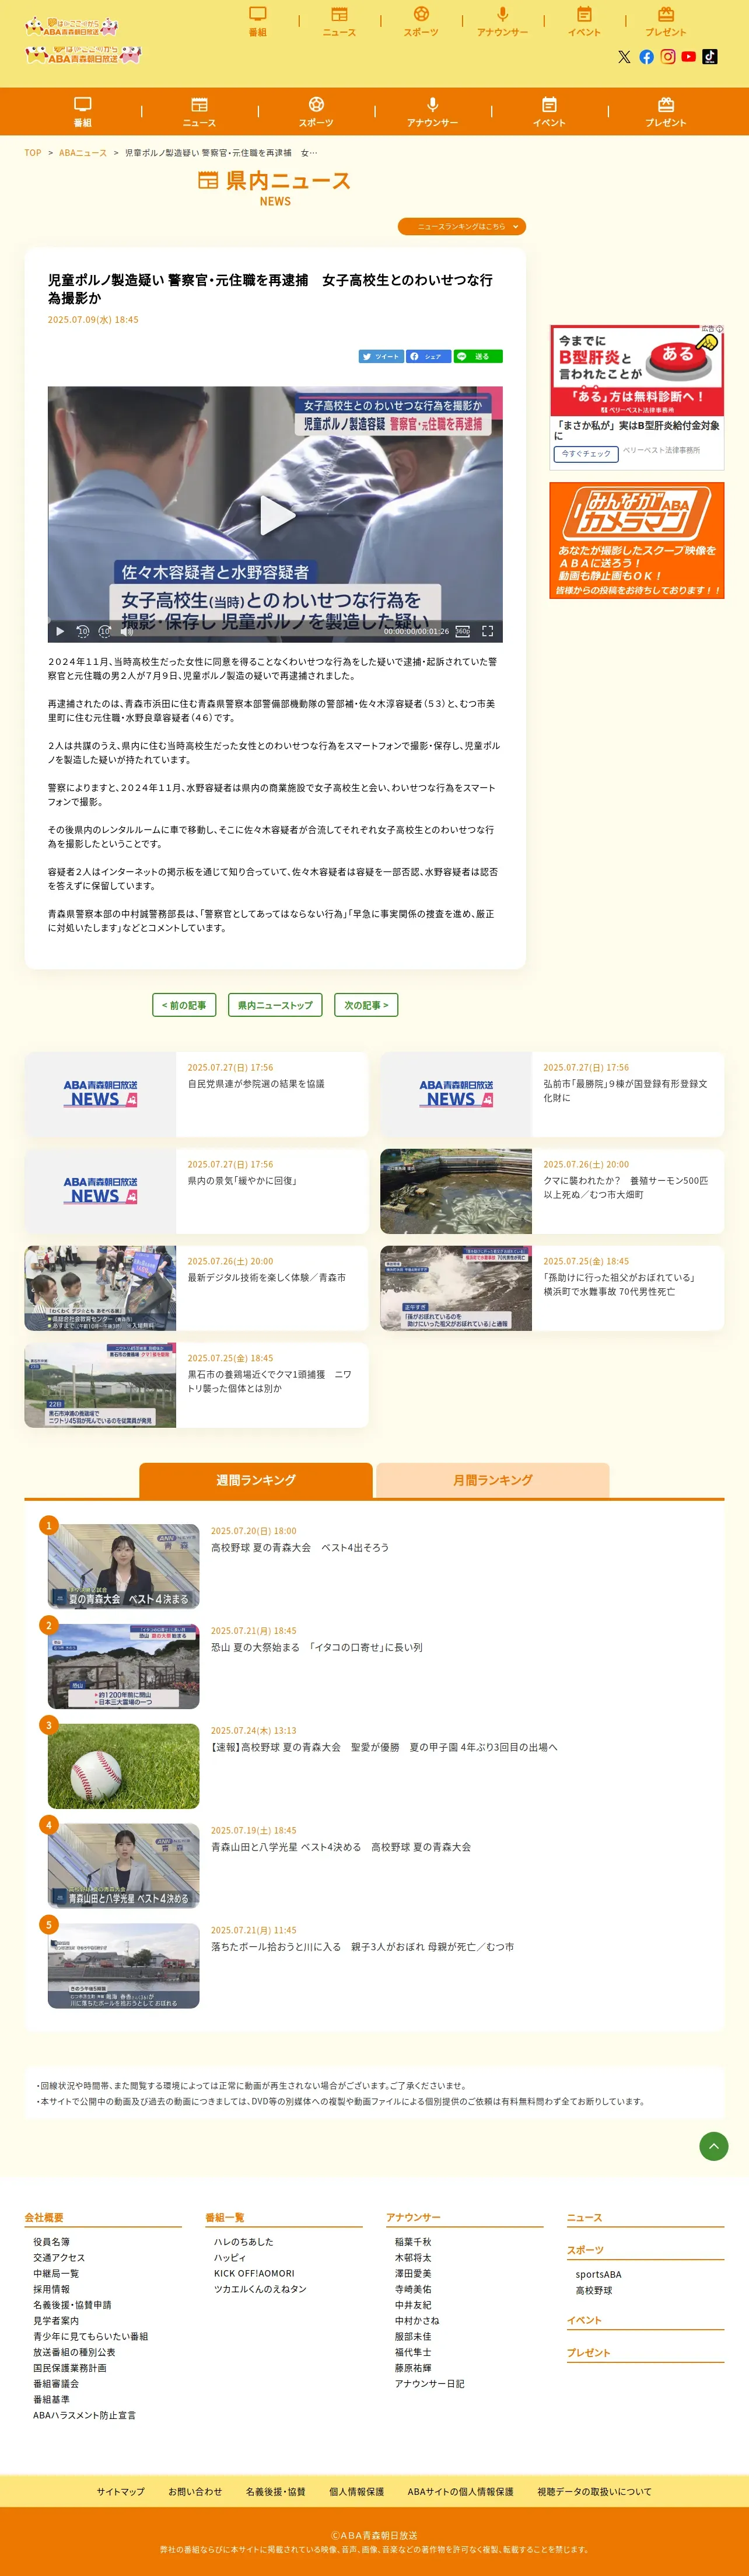Screen dimensions: 749x2576
Task: Click the video progress bar
Action: [x=275, y=620]
